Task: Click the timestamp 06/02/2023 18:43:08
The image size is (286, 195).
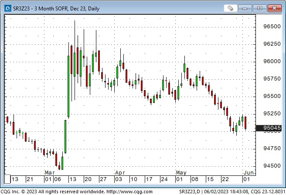Action: click(x=226, y=192)
